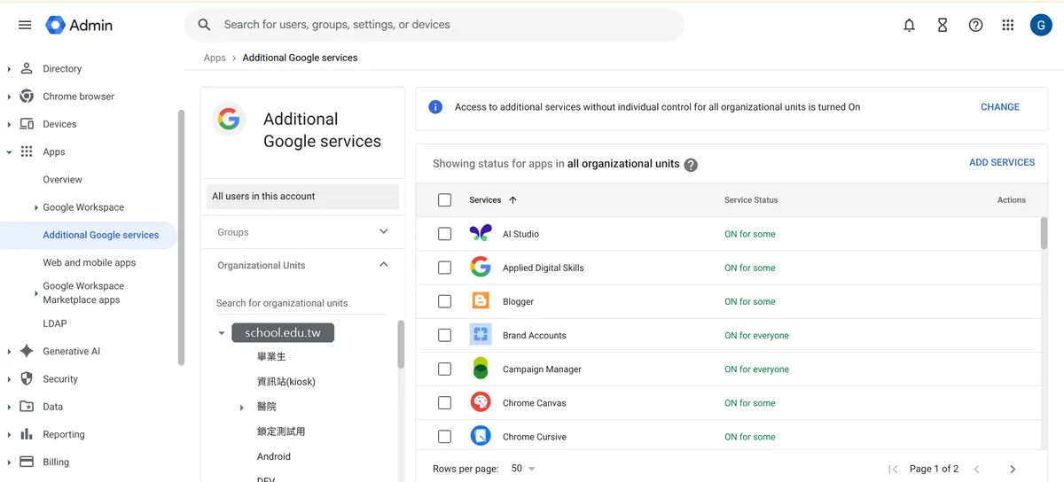Check the Campaign Manager checkbox

445,369
